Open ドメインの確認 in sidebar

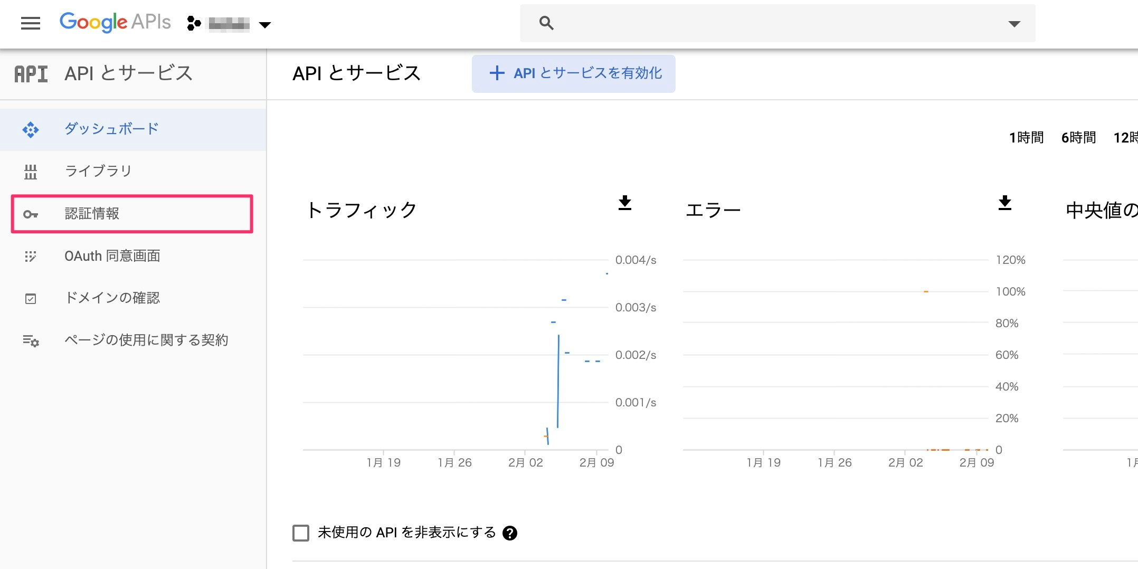133,298
